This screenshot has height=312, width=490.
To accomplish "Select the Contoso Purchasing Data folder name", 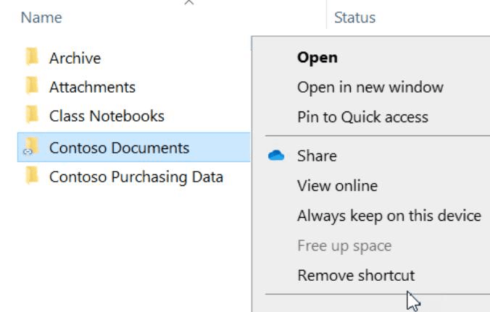I will point(136,177).
